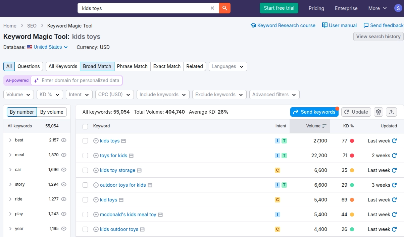The width and height of the screenshot is (404, 237).
Task: Add 'kids toys' keyword via plus icon
Action: pyautogui.click(x=96, y=141)
